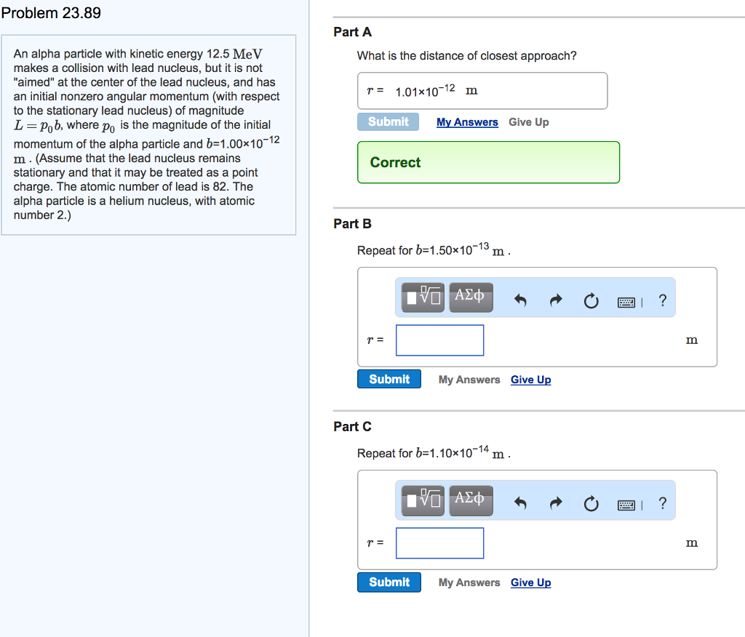Submit the Part C answer

click(x=389, y=582)
